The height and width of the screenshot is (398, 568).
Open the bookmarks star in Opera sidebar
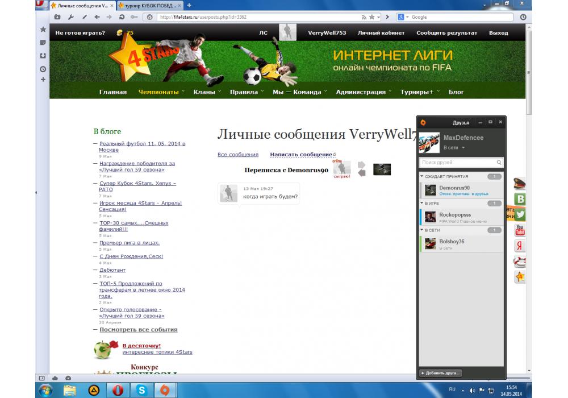pos(43,30)
